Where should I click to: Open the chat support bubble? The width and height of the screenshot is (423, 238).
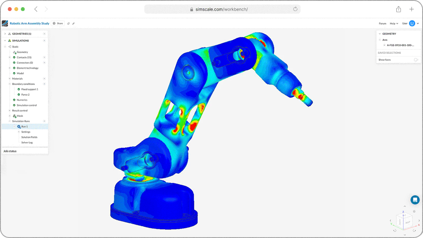coord(415,200)
